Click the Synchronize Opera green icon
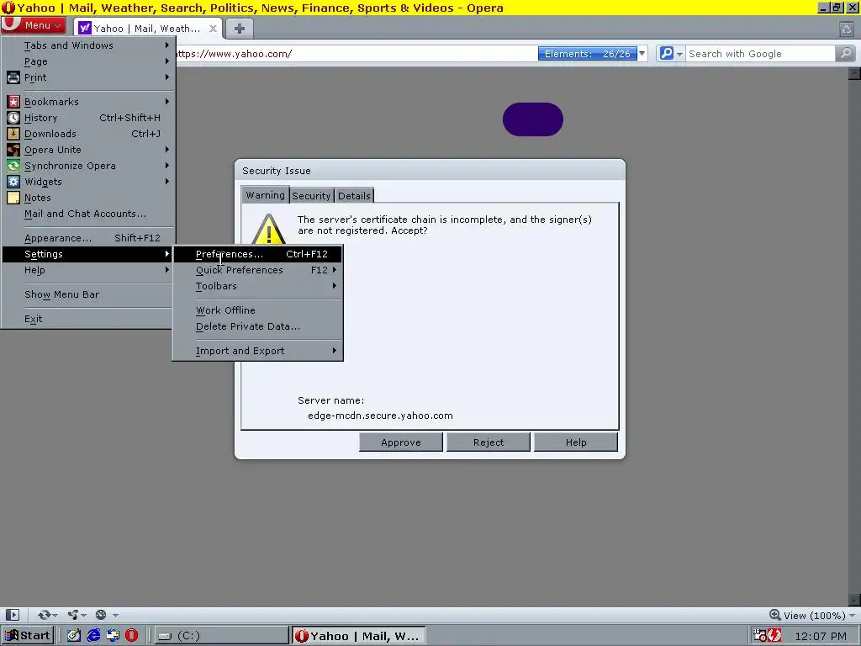861x646 pixels. (x=13, y=166)
